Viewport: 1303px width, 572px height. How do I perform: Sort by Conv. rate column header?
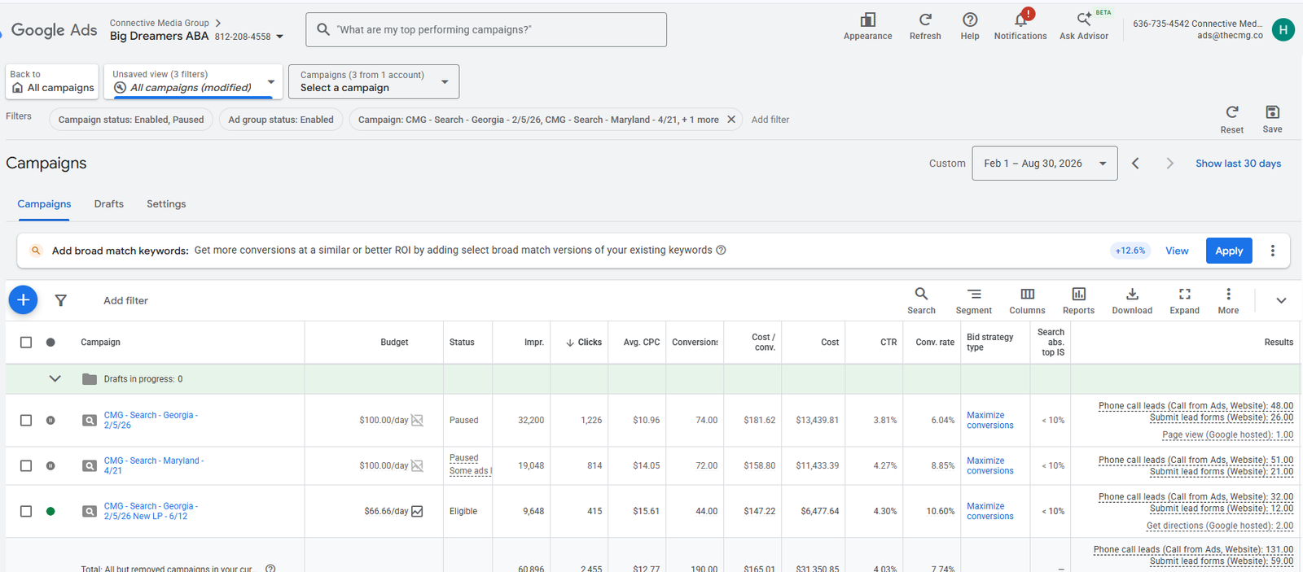[x=935, y=343]
